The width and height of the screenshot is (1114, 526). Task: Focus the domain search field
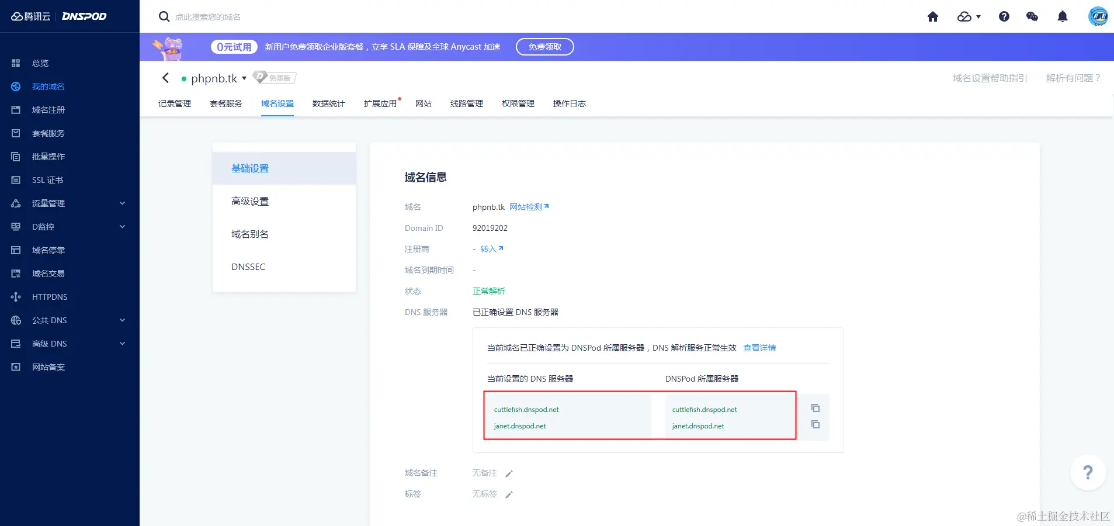pyautogui.click(x=208, y=17)
